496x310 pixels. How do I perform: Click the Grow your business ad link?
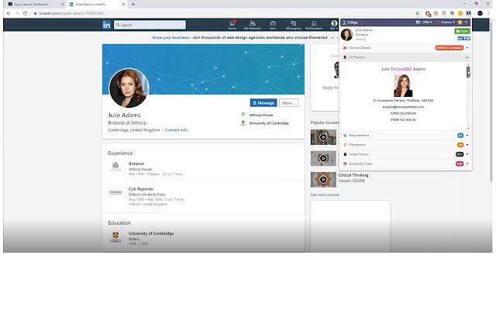coord(170,37)
